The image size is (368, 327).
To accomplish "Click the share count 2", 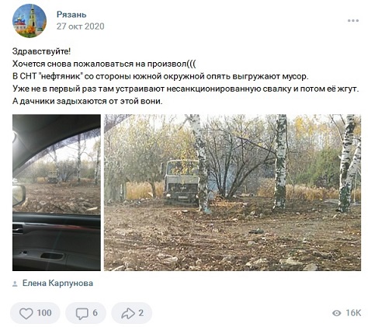I will click(141, 313).
